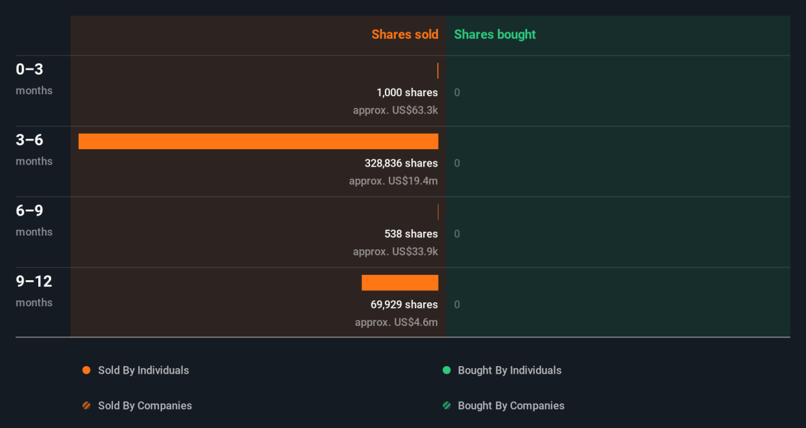This screenshot has height=428, width=806.
Task: Click the orange Sold By Individuals legend dot
Action: 86,370
